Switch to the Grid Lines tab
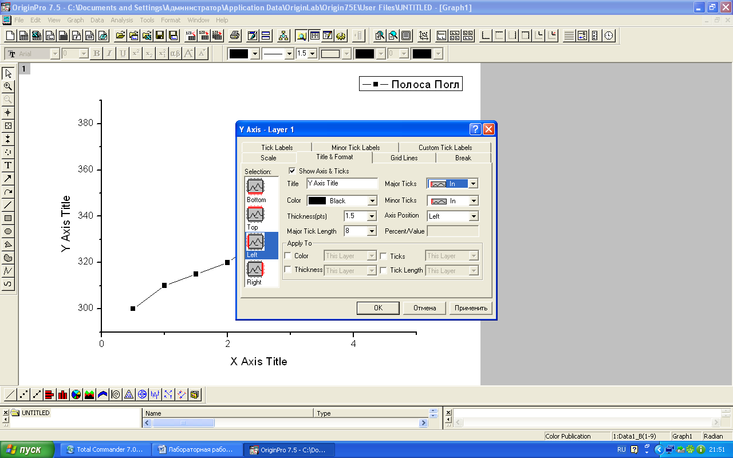The width and height of the screenshot is (733, 458). coord(404,158)
